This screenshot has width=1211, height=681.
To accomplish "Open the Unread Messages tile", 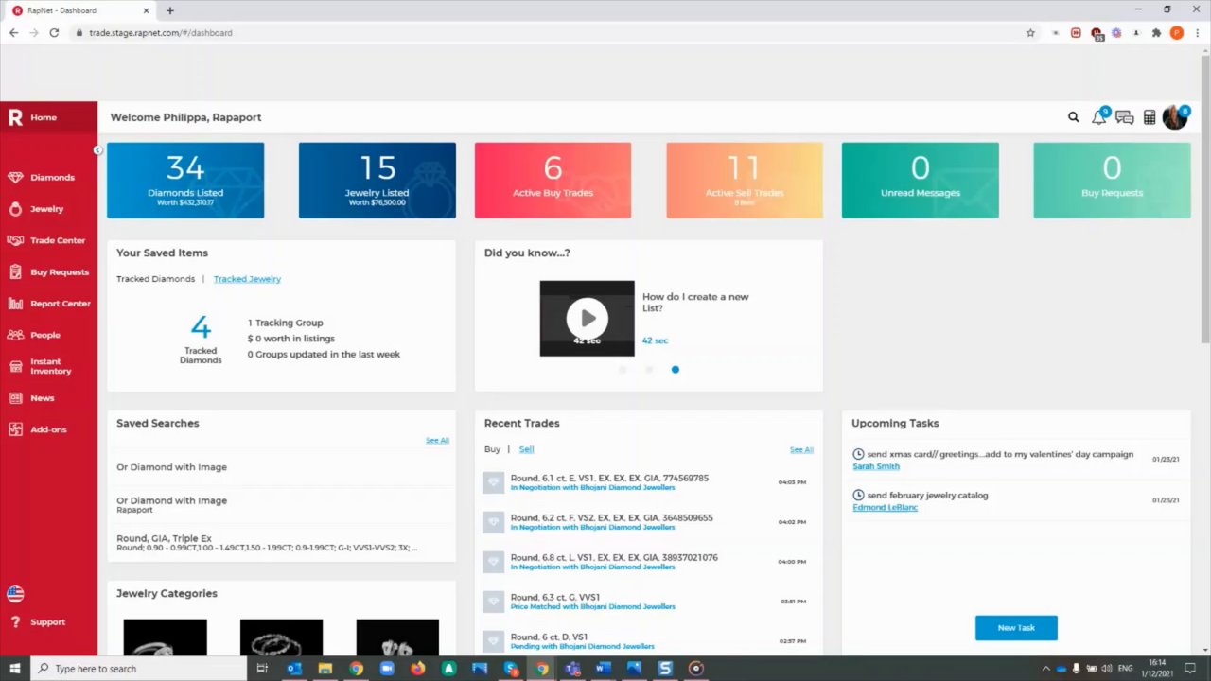I will (921, 181).
